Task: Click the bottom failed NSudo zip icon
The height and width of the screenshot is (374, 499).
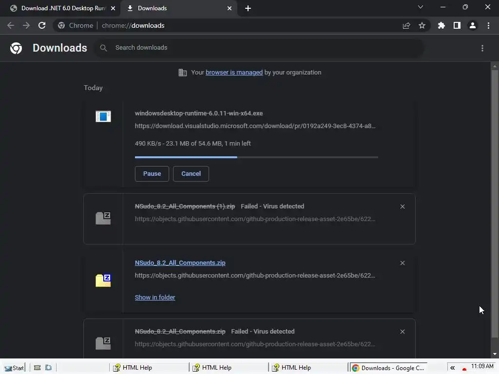Action: pyautogui.click(x=103, y=343)
